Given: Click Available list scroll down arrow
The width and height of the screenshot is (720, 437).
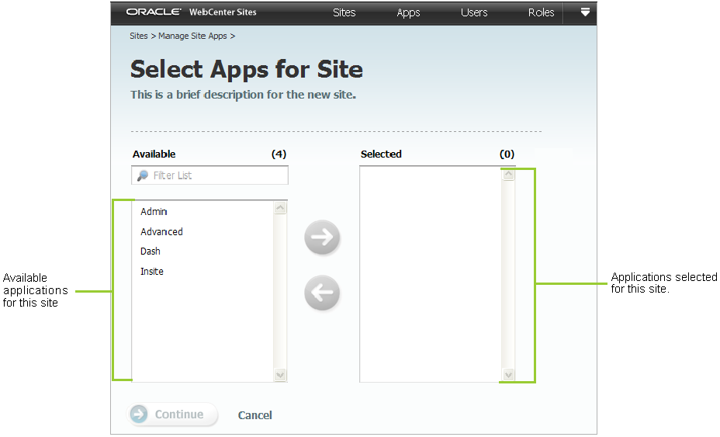Looking at the screenshot, I should tap(280, 375).
